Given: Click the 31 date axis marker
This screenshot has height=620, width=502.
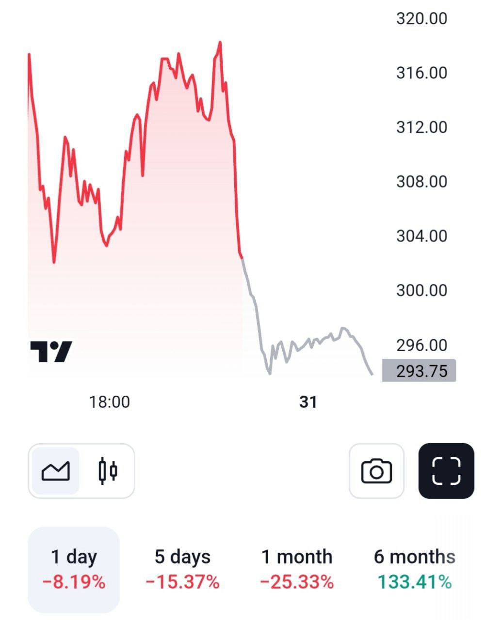Looking at the screenshot, I should pyautogui.click(x=308, y=402).
